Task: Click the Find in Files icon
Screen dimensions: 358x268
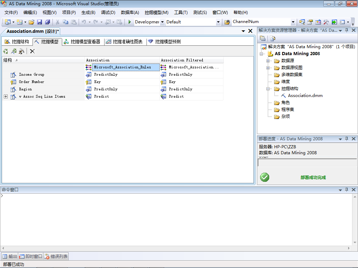Action: tap(227, 22)
